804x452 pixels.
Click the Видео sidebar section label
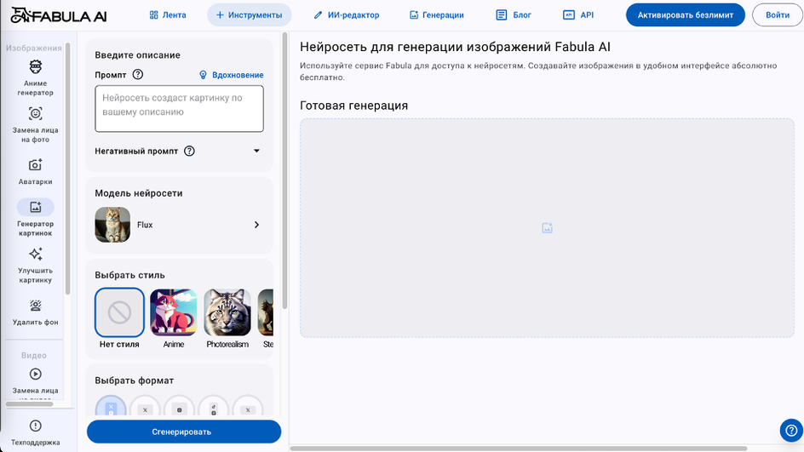pos(34,355)
